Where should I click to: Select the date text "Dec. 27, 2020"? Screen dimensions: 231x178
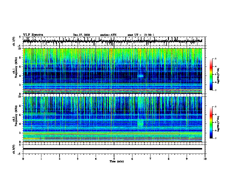tap(81, 35)
